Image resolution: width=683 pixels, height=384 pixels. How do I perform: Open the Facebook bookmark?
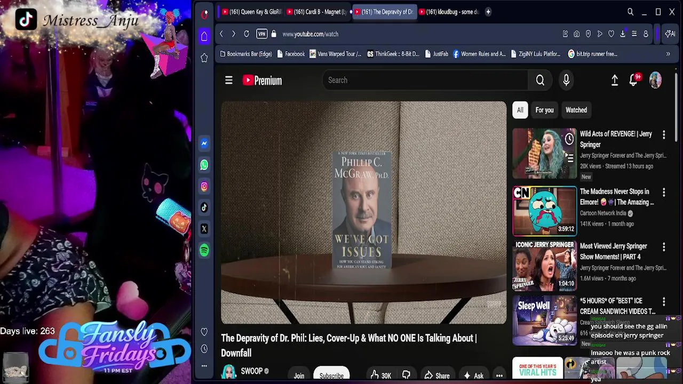click(291, 54)
